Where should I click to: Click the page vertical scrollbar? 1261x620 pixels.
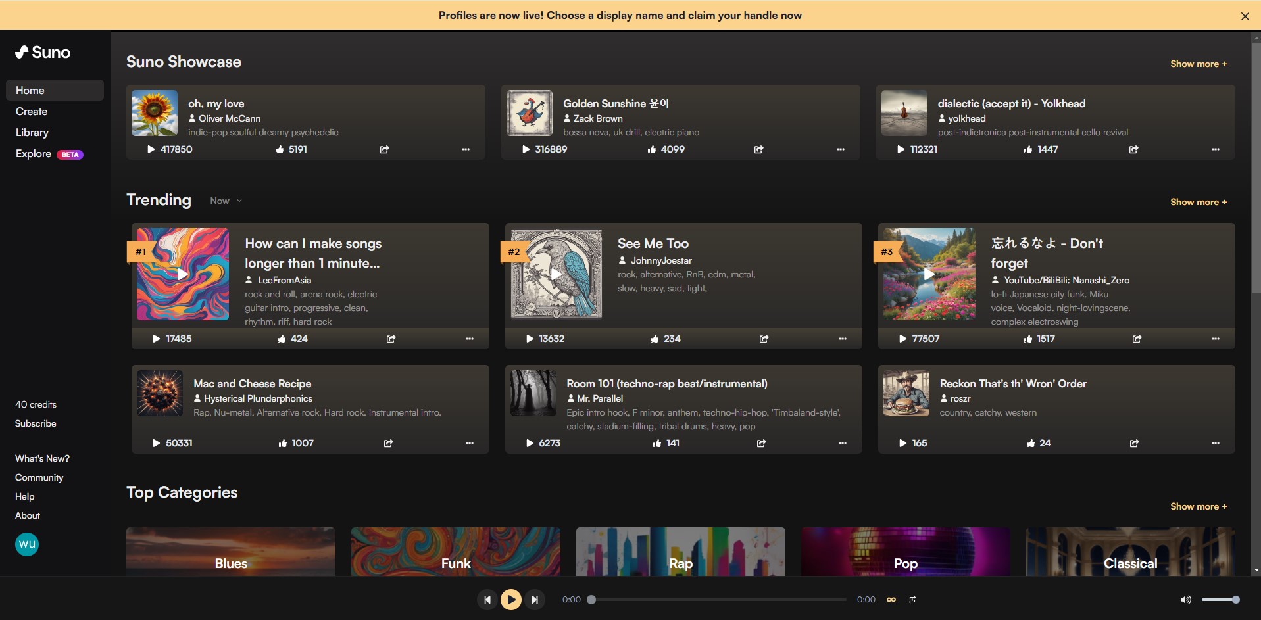(1256, 168)
